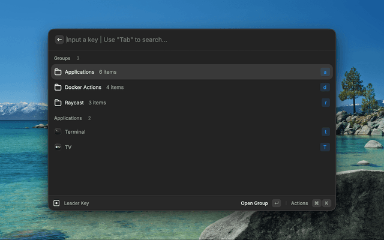Screen dimensions: 384x240
Task: Click the lowercase 'a' key badge
Action: [x=325, y=72]
